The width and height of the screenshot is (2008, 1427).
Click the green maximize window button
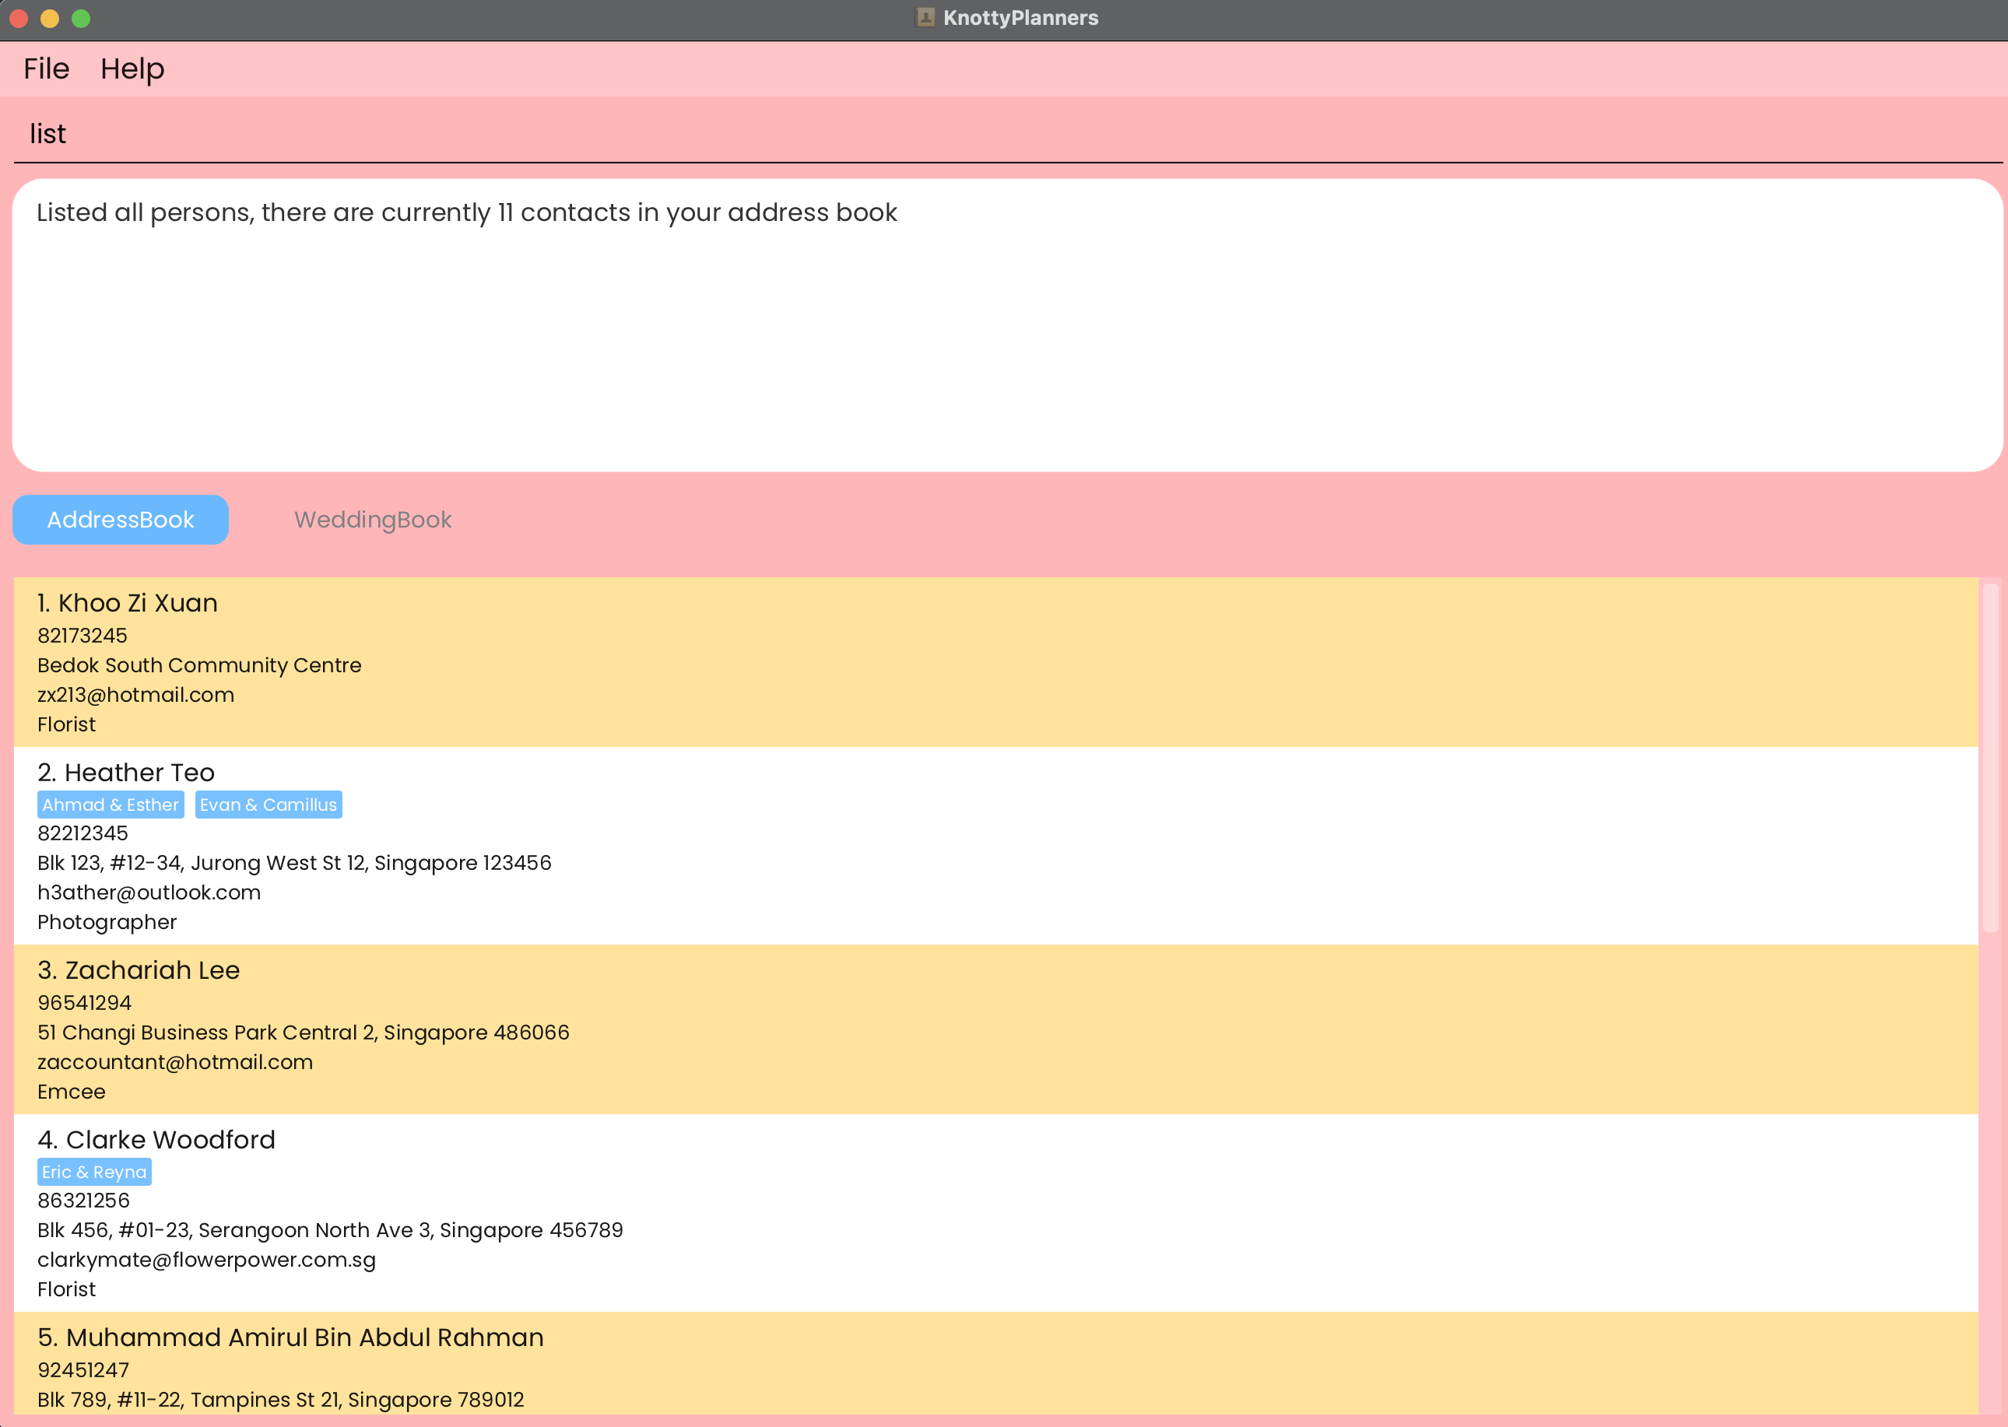[x=81, y=19]
